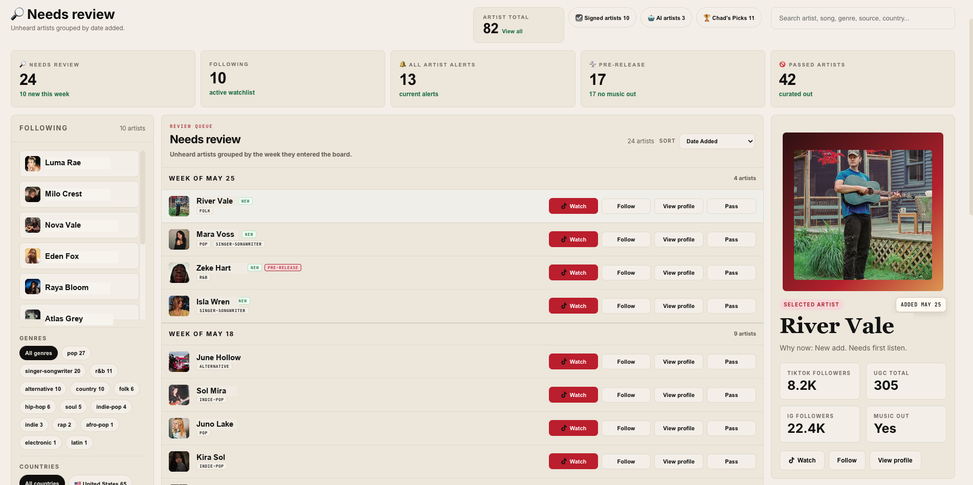Filter by pop 27 genre
This screenshot has height=485, width=973.
(x=76, y=353)
